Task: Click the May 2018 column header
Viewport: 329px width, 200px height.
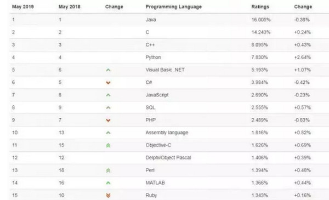Action: (70, 7)
